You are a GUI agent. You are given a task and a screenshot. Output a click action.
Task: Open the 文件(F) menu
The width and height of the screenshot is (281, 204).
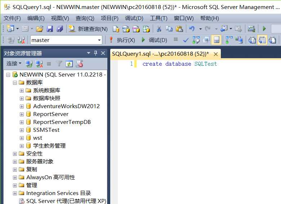[12, 18]
